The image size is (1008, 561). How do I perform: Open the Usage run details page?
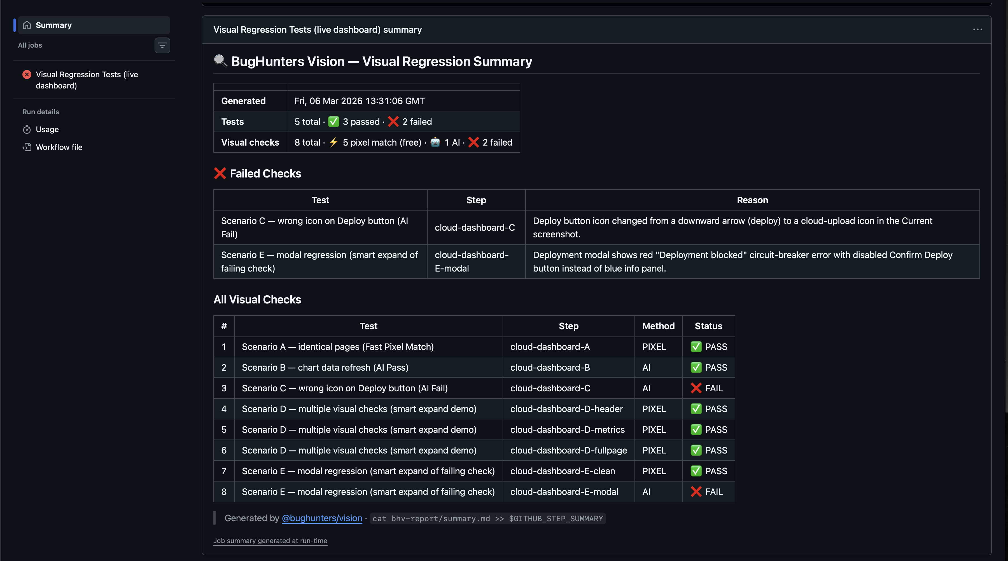click(x=47, y=129)
